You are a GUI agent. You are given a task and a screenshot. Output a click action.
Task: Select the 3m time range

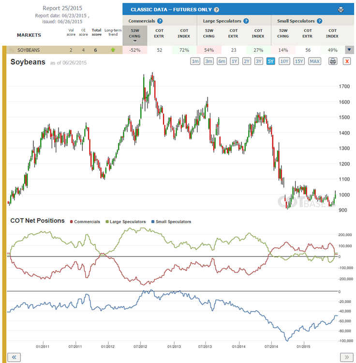pos(208,61)
